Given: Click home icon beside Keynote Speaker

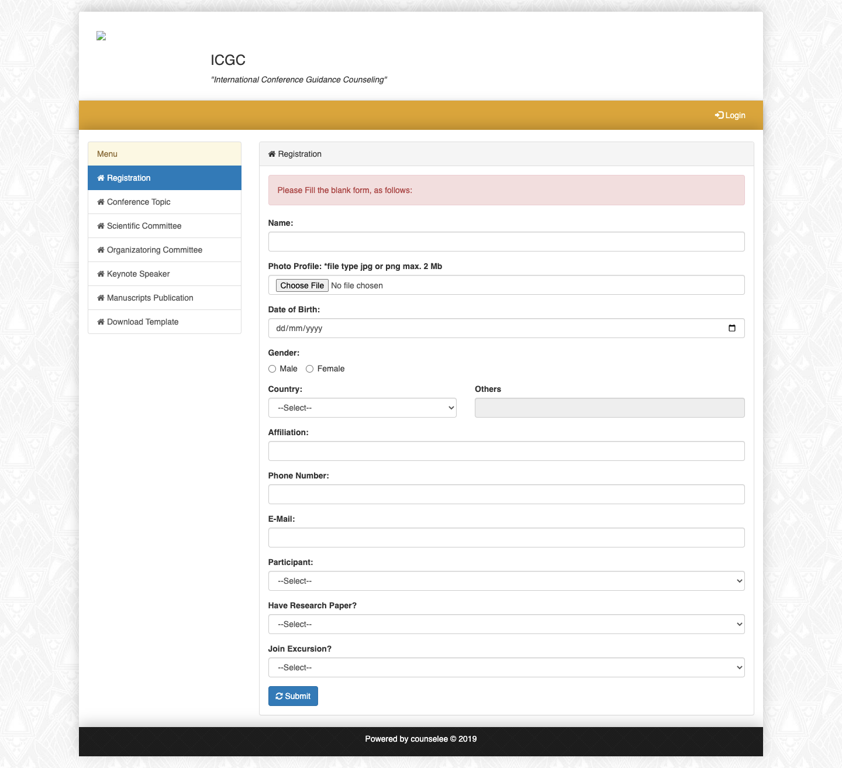Looking at the screenshot, I should point(101,274).
